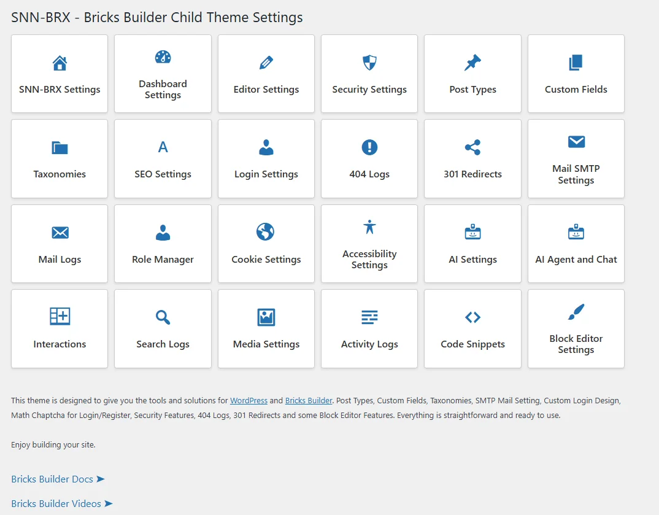Viewport: 659px width, 515px height.
Task: Click the house icon for SNN-BRX Settings
Action: click(x=60, y=63)
